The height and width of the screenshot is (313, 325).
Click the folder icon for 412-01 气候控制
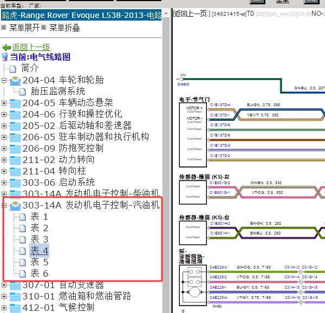point(15,308)
